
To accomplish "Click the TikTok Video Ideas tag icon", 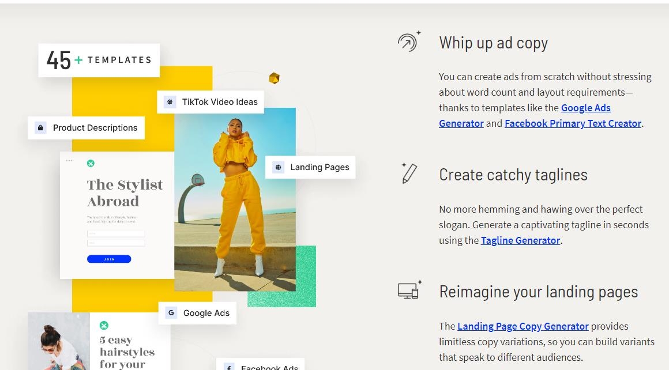I will click(170, 102).
